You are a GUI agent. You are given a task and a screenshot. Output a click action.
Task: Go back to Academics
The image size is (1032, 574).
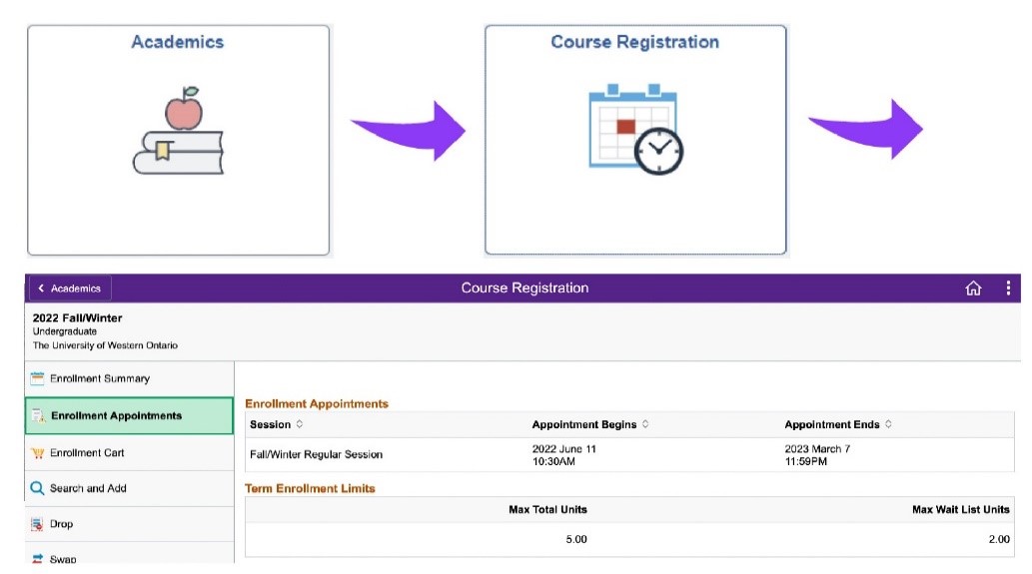[70, 288]
